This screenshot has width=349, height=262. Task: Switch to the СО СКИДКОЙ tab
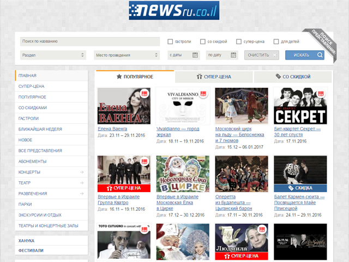293,77
